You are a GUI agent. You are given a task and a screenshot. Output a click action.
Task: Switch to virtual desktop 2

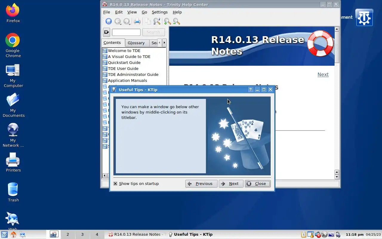[68, 235]
